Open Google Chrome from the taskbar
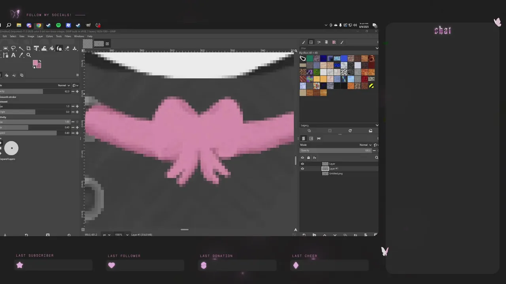The height and width of the screenshot is (284, 506). (39, 25)
